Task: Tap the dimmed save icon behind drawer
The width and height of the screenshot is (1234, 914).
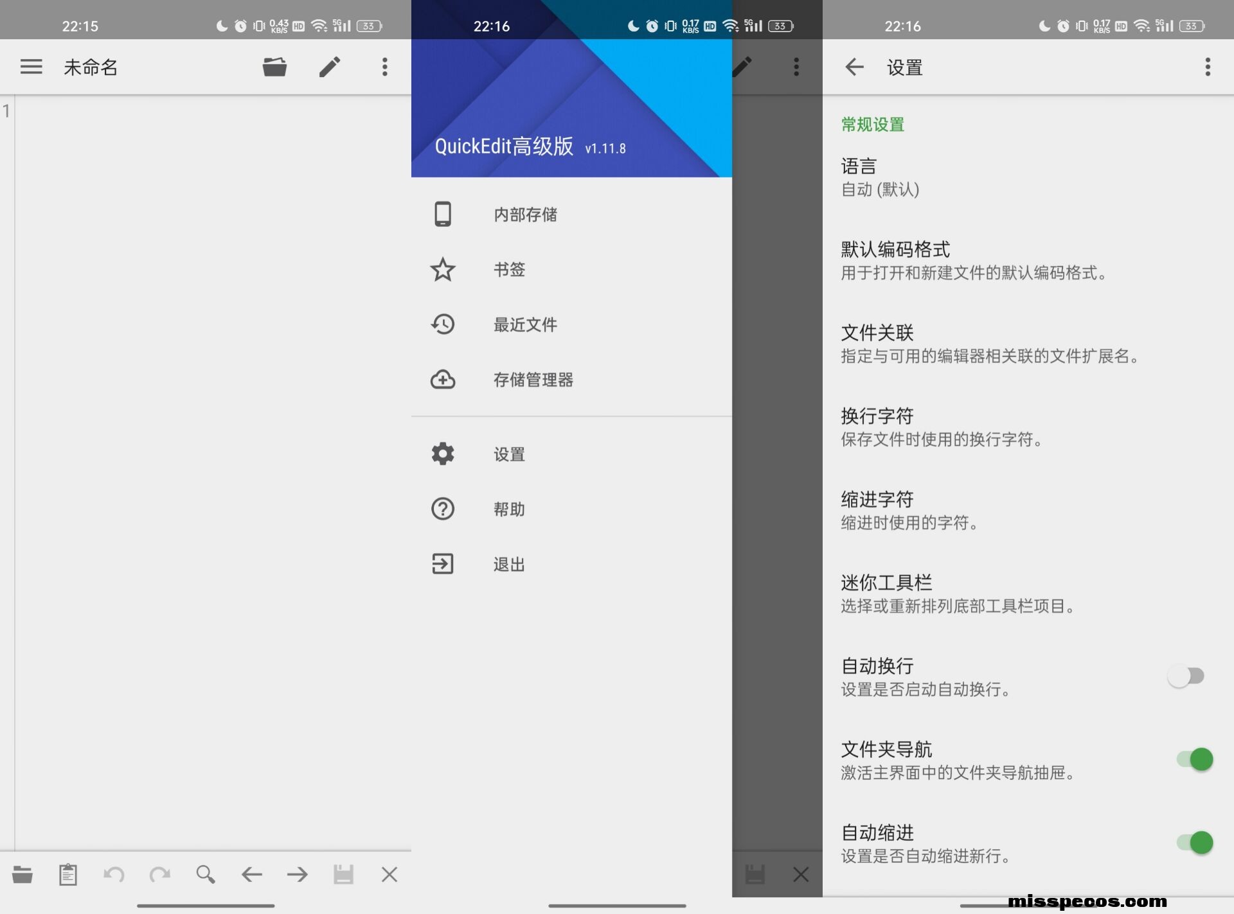Action: [x=755, y=874]
